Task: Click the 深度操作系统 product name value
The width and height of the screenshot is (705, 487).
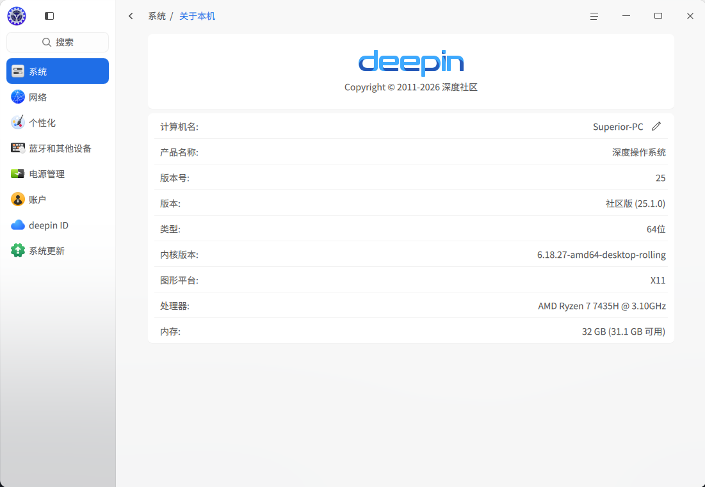Action: tap(639, 152)
